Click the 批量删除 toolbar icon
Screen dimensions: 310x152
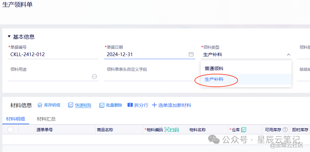click(102, 105)
